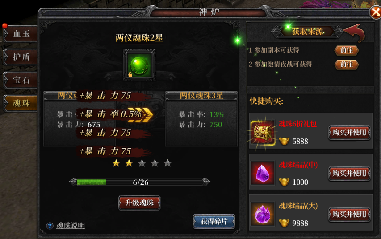Click the 6/26 upgrade progress bar
Screen dimensions: 381x239
point(140,182)
